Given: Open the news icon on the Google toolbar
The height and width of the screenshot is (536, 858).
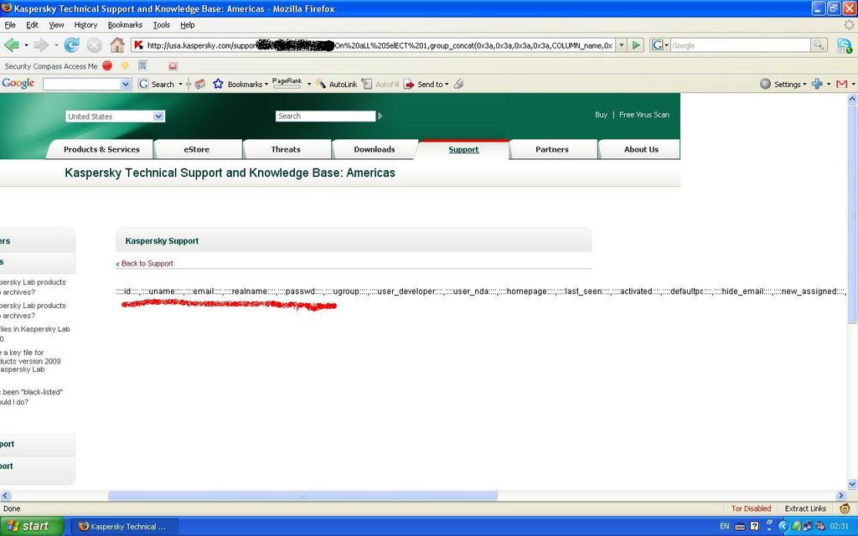Looking at the screenshot, I should 199,85.
